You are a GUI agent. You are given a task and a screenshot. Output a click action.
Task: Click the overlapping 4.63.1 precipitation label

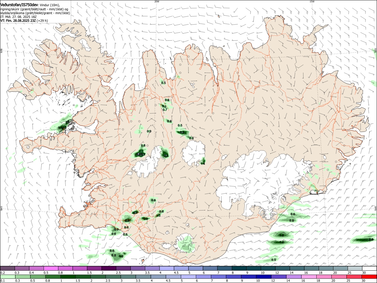(x=141, y=154)
